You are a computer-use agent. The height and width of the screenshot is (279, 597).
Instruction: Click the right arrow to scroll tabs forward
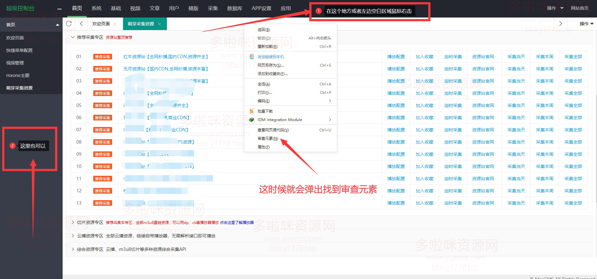[x=560, y=23]
